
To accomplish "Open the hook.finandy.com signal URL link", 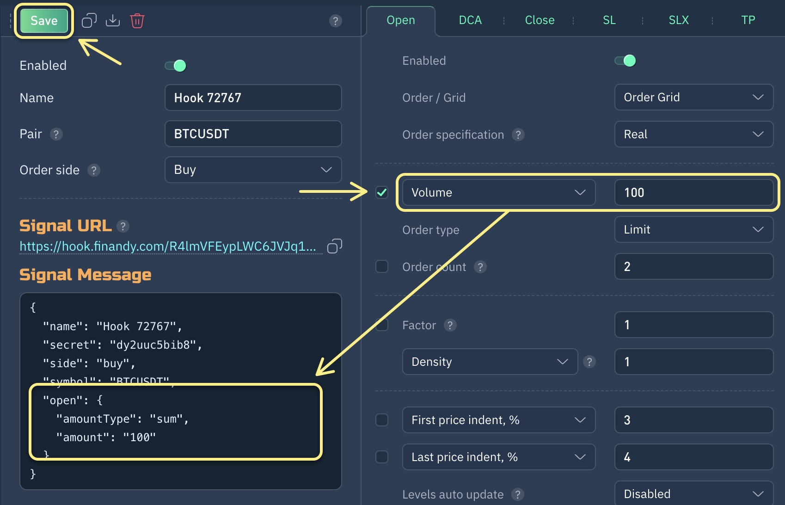I will (x=168, y=246).
